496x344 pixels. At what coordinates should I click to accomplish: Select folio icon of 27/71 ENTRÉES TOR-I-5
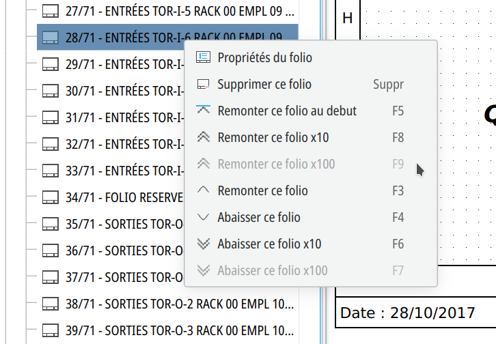click(51, 12)
